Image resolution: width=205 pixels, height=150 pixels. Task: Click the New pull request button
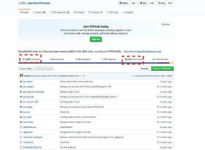(45, 69)
